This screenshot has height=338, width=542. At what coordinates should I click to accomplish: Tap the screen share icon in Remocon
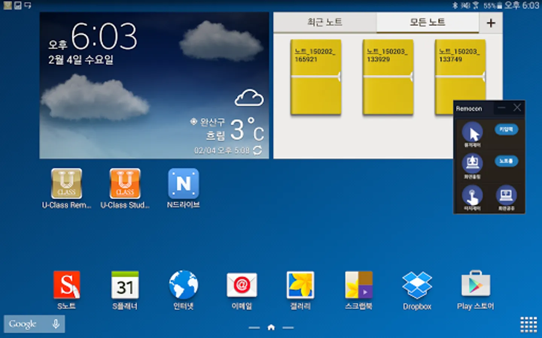pos(506,195)
